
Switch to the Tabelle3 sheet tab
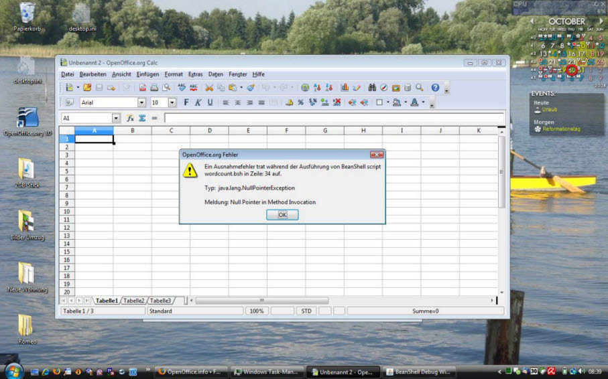[160, 301]
